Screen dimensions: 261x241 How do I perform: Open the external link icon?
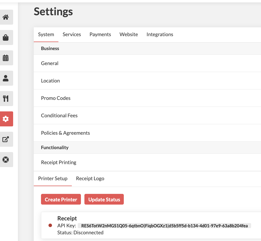pos(6,139)
